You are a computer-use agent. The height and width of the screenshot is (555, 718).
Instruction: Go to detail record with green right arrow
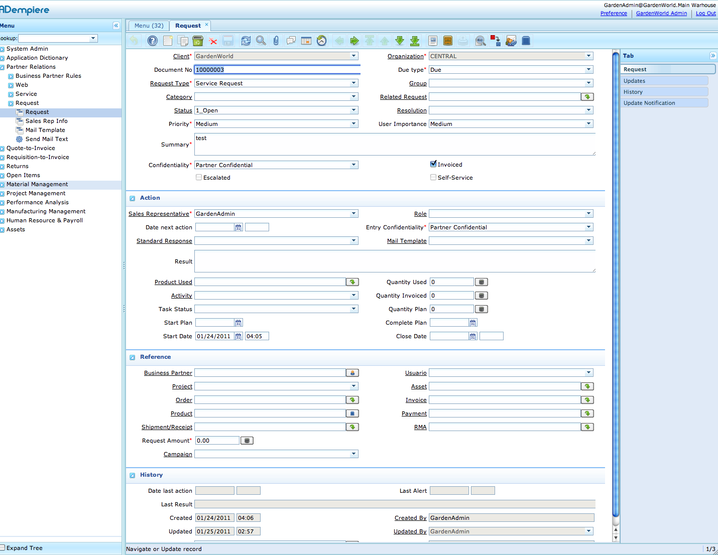coord(354,41)
